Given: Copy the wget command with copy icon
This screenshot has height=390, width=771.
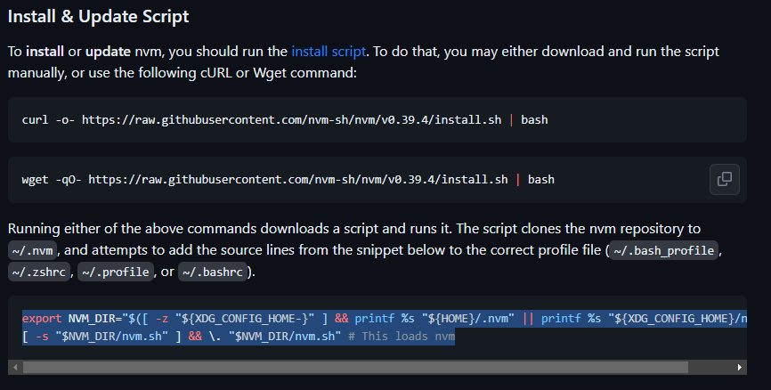Looking at the screenshot, I should pyautogui.click(x=725, y=180).
